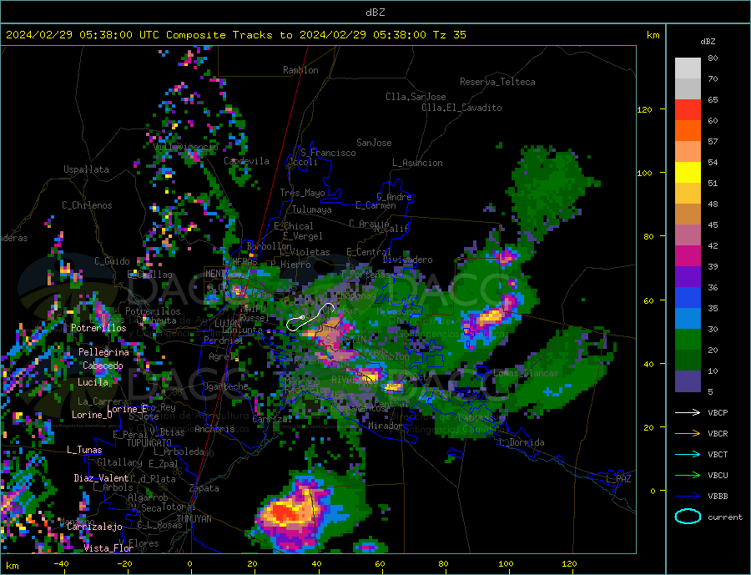
Task: Click the 'Reserva_Telteca' place label
Action: (x=497, y=82)
